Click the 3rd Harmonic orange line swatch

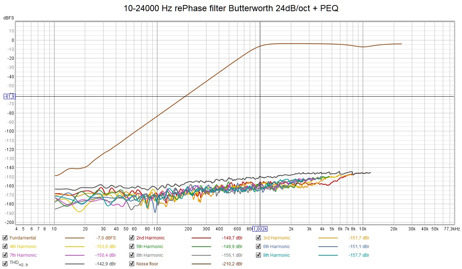pos(328,238)
